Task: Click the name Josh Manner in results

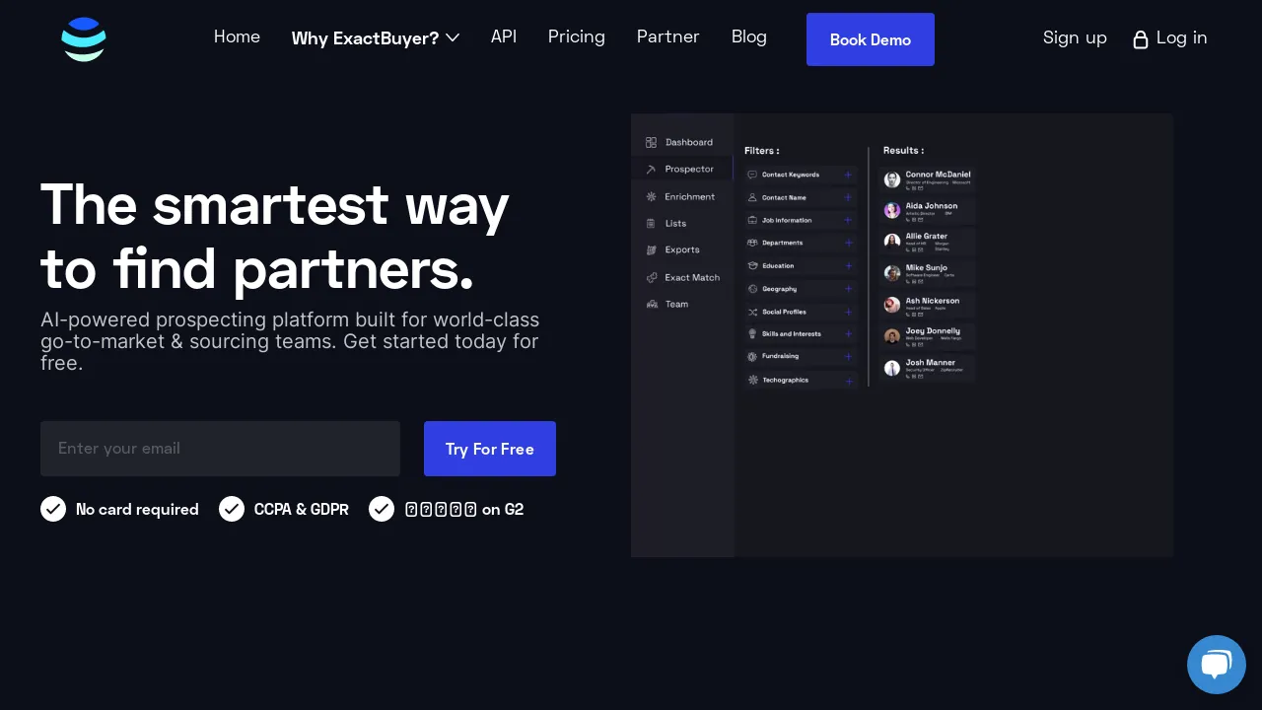Action: [x=931, y=362]
